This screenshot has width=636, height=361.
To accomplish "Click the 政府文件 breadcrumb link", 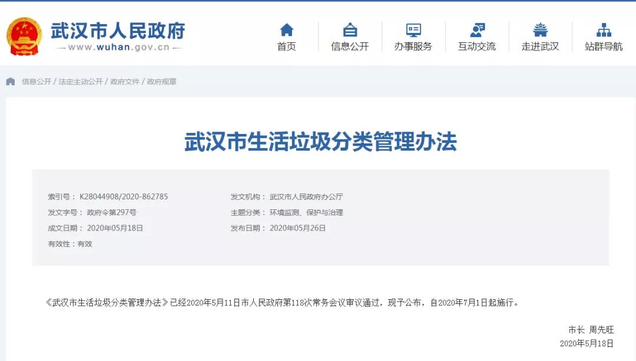I will pyautogui.click(x=125, y=82).
